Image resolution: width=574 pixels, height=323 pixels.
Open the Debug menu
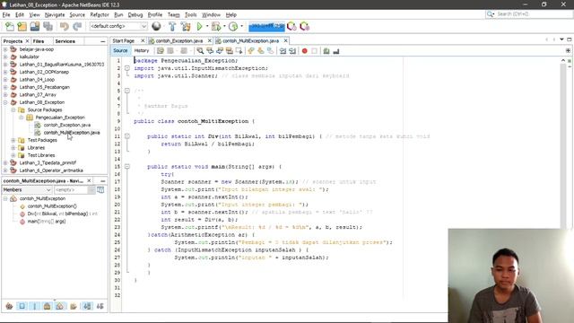(x=135, y=14)
